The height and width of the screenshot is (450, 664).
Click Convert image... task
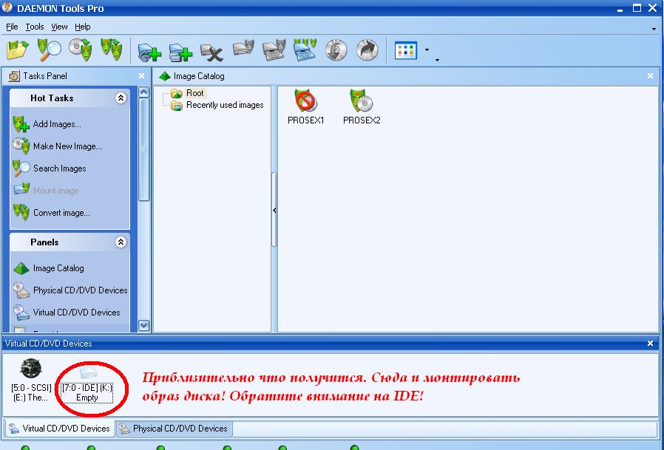(x=61, y=213)
